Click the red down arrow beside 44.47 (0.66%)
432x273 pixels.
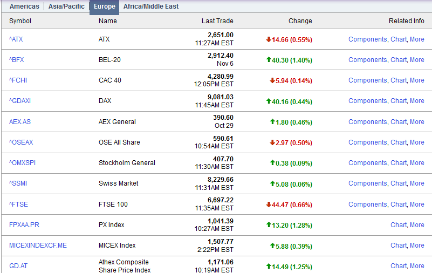coord(269,204)
